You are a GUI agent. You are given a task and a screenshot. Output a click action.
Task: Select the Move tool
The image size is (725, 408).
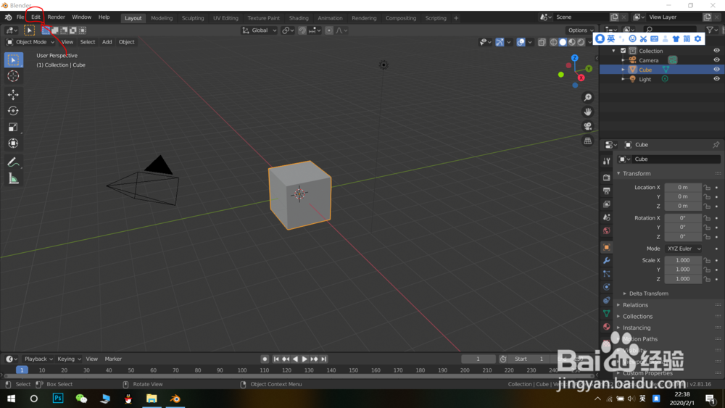13,95
